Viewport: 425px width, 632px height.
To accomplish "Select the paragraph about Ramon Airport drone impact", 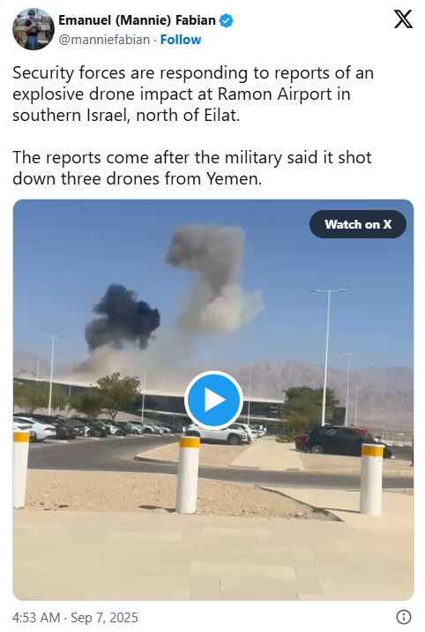I will click(193, 94).
